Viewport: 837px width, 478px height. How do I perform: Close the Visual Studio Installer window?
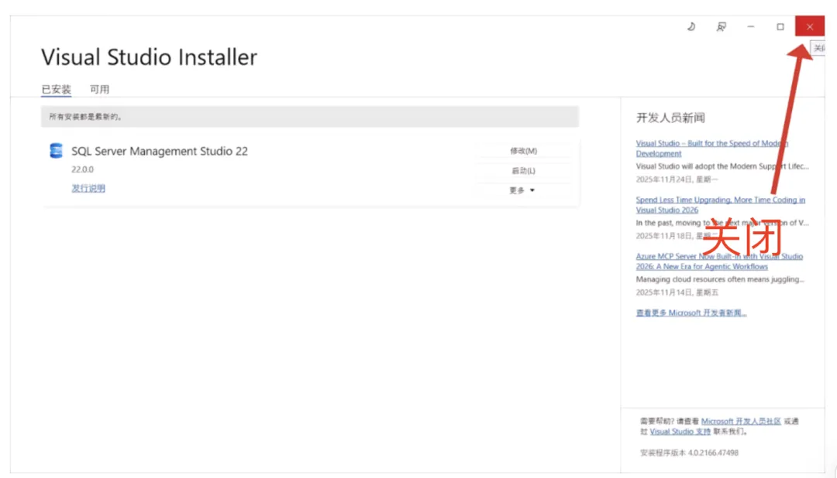coord(810,26)
